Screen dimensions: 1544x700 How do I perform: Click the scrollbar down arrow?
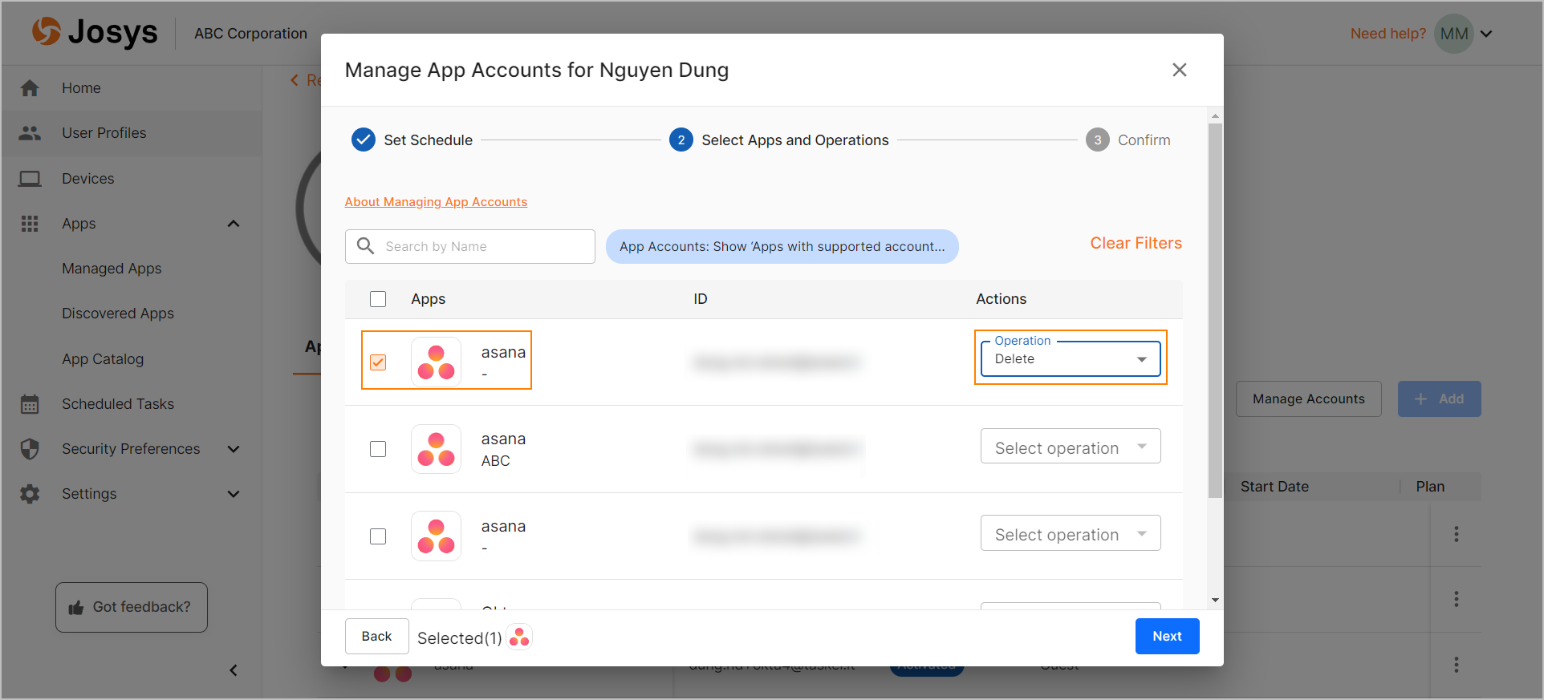pyautogui.click(x=1215, y=600)
